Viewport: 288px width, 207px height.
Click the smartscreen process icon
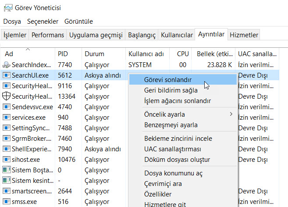(7, 191)
